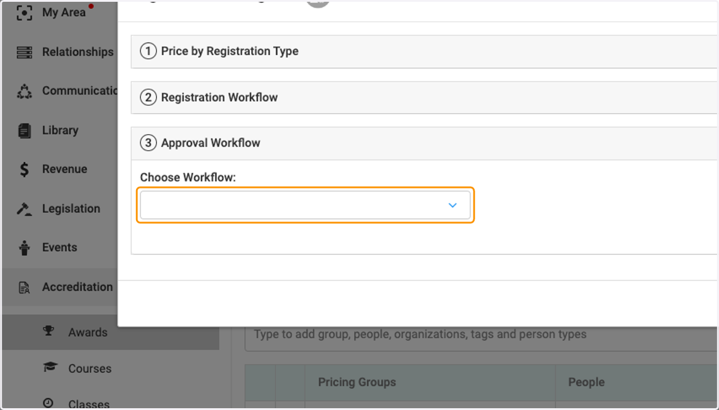The height and width of the screenshot is (410, 719).
Task: Select Awards submenu item
Action: point(87,333)
